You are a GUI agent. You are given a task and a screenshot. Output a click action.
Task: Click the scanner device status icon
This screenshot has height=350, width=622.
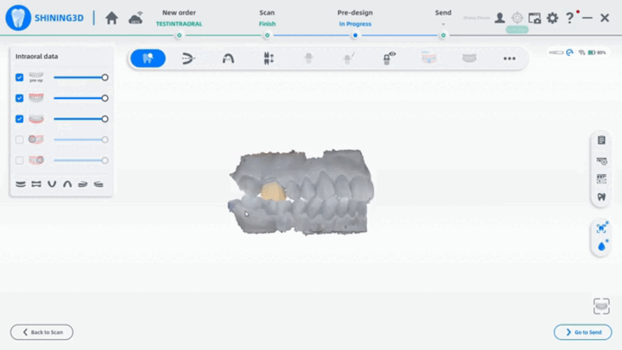pos(556,52)
